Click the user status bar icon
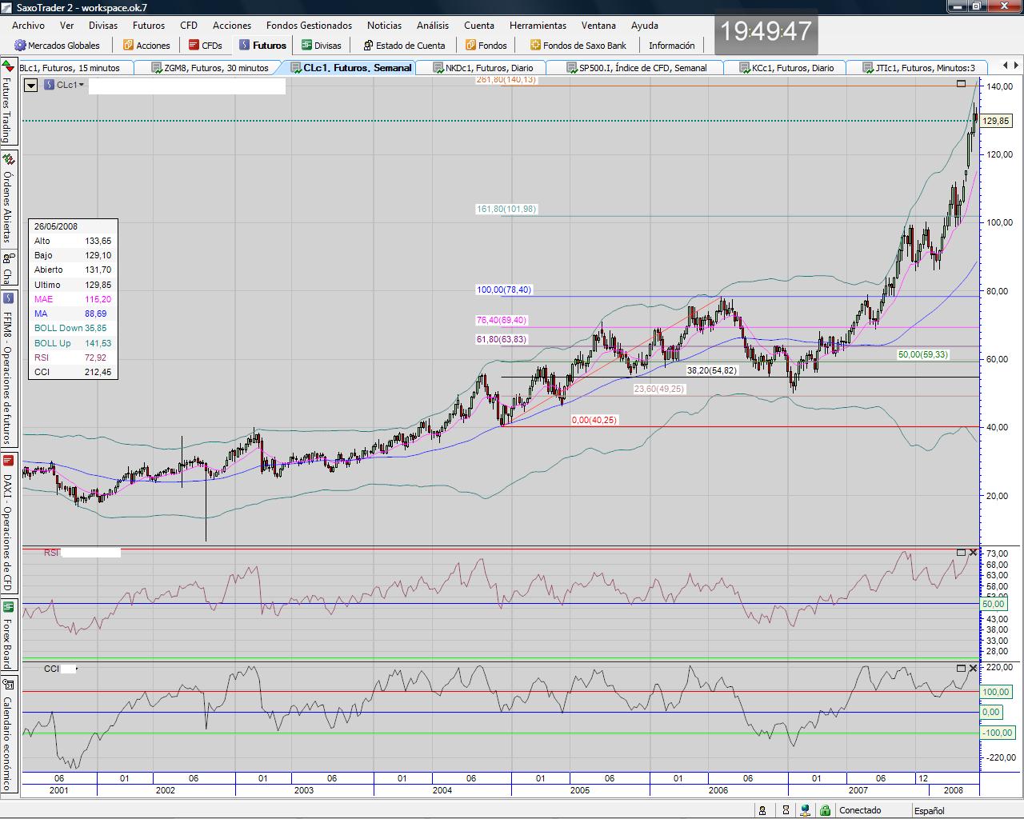This screenshot has width=1024, height=819. [x=762, y=810]
